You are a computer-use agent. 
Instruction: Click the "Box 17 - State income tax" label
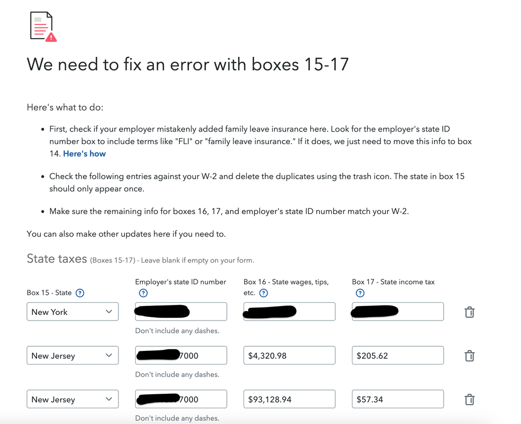393,282
